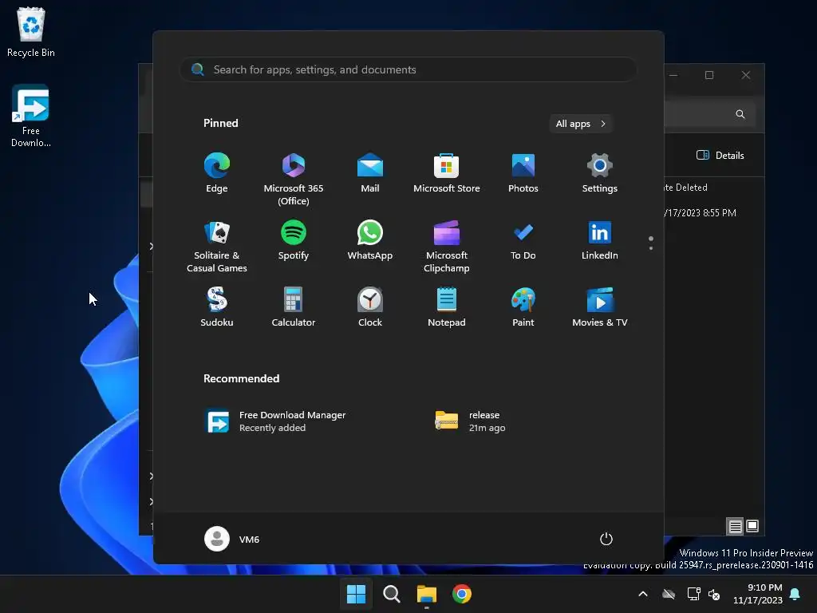
Task: Open Microsoft Clipchamp
Action: pyautogui.click(x=447, y=246)
